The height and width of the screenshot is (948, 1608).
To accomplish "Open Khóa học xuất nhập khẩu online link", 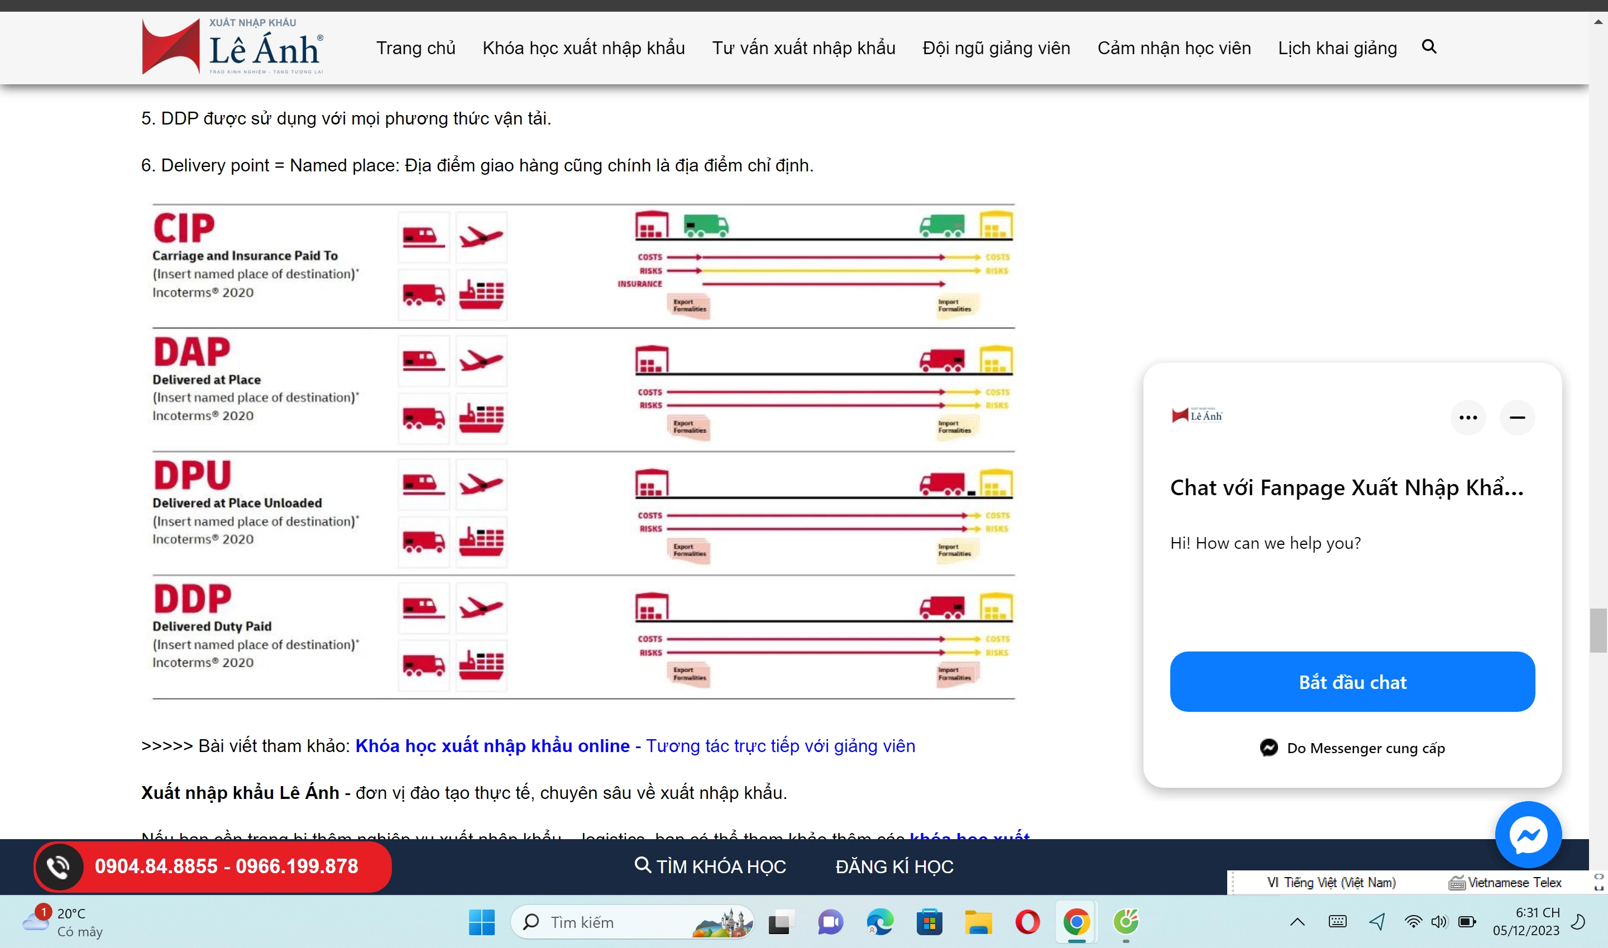I will 492,745.
